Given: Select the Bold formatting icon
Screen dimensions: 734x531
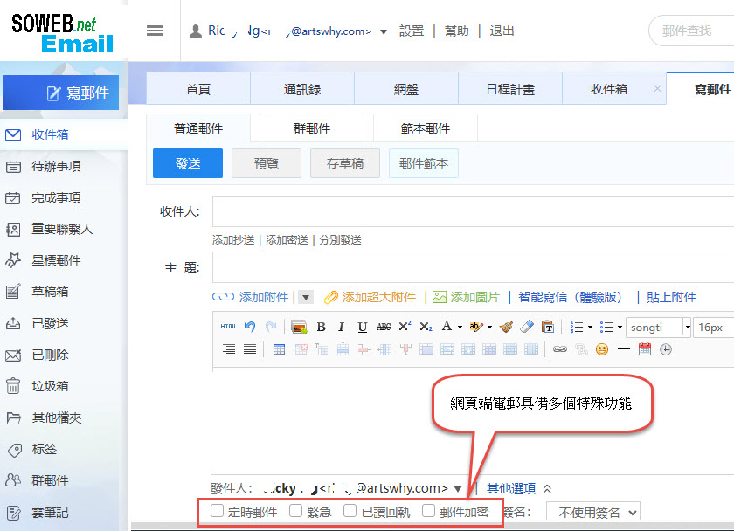Looking at the screenshot, I should (x=320, y=326).
